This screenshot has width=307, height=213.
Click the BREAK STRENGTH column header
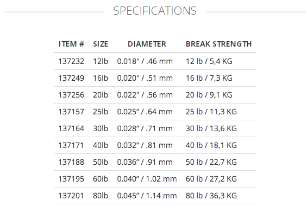click(218, 44)
